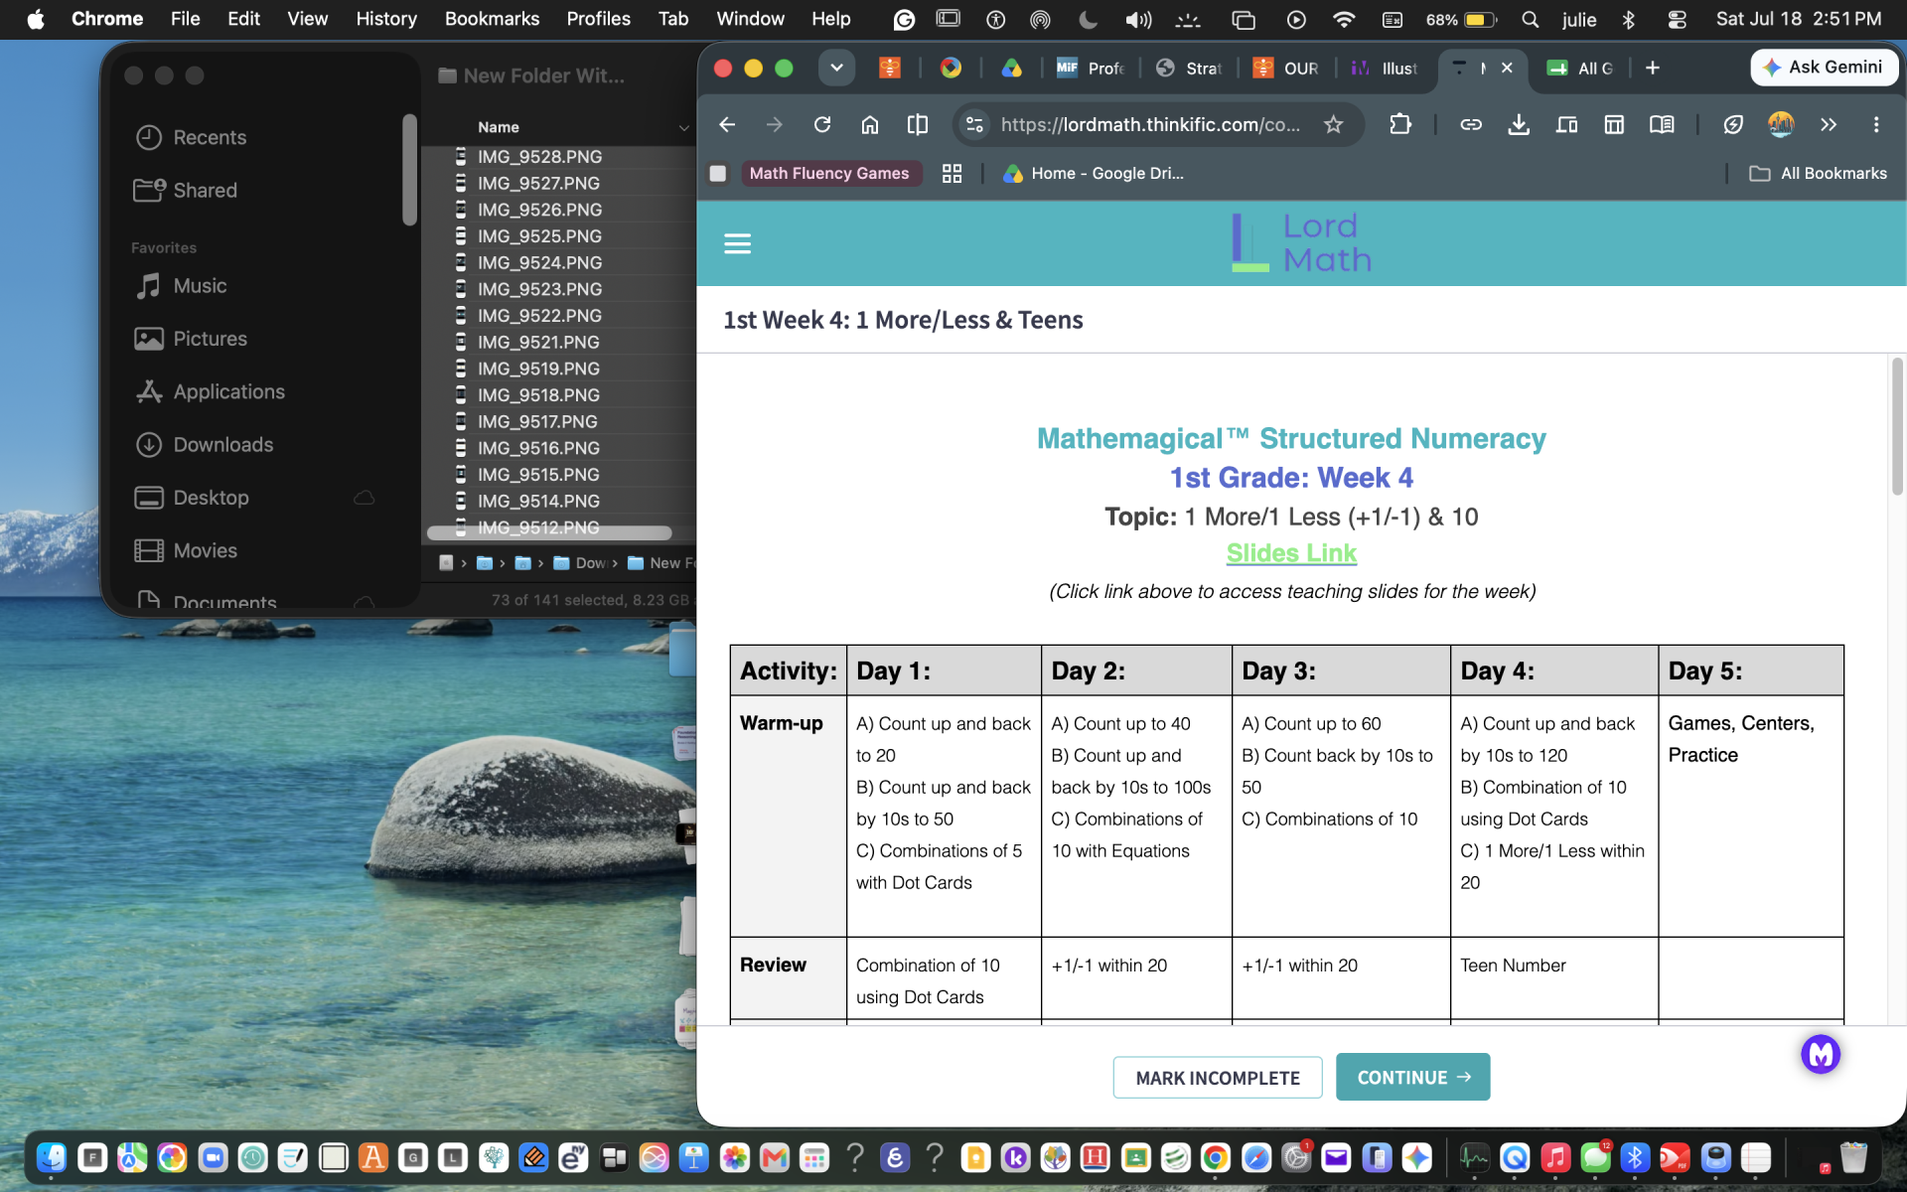
Task: Open the Slides Link hyperlink
Action: (1291, 553)
